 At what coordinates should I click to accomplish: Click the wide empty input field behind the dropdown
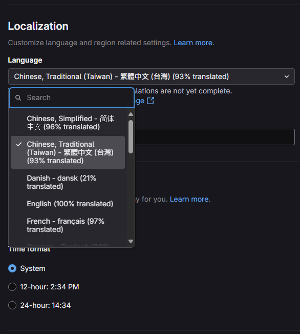click(215, 137)
